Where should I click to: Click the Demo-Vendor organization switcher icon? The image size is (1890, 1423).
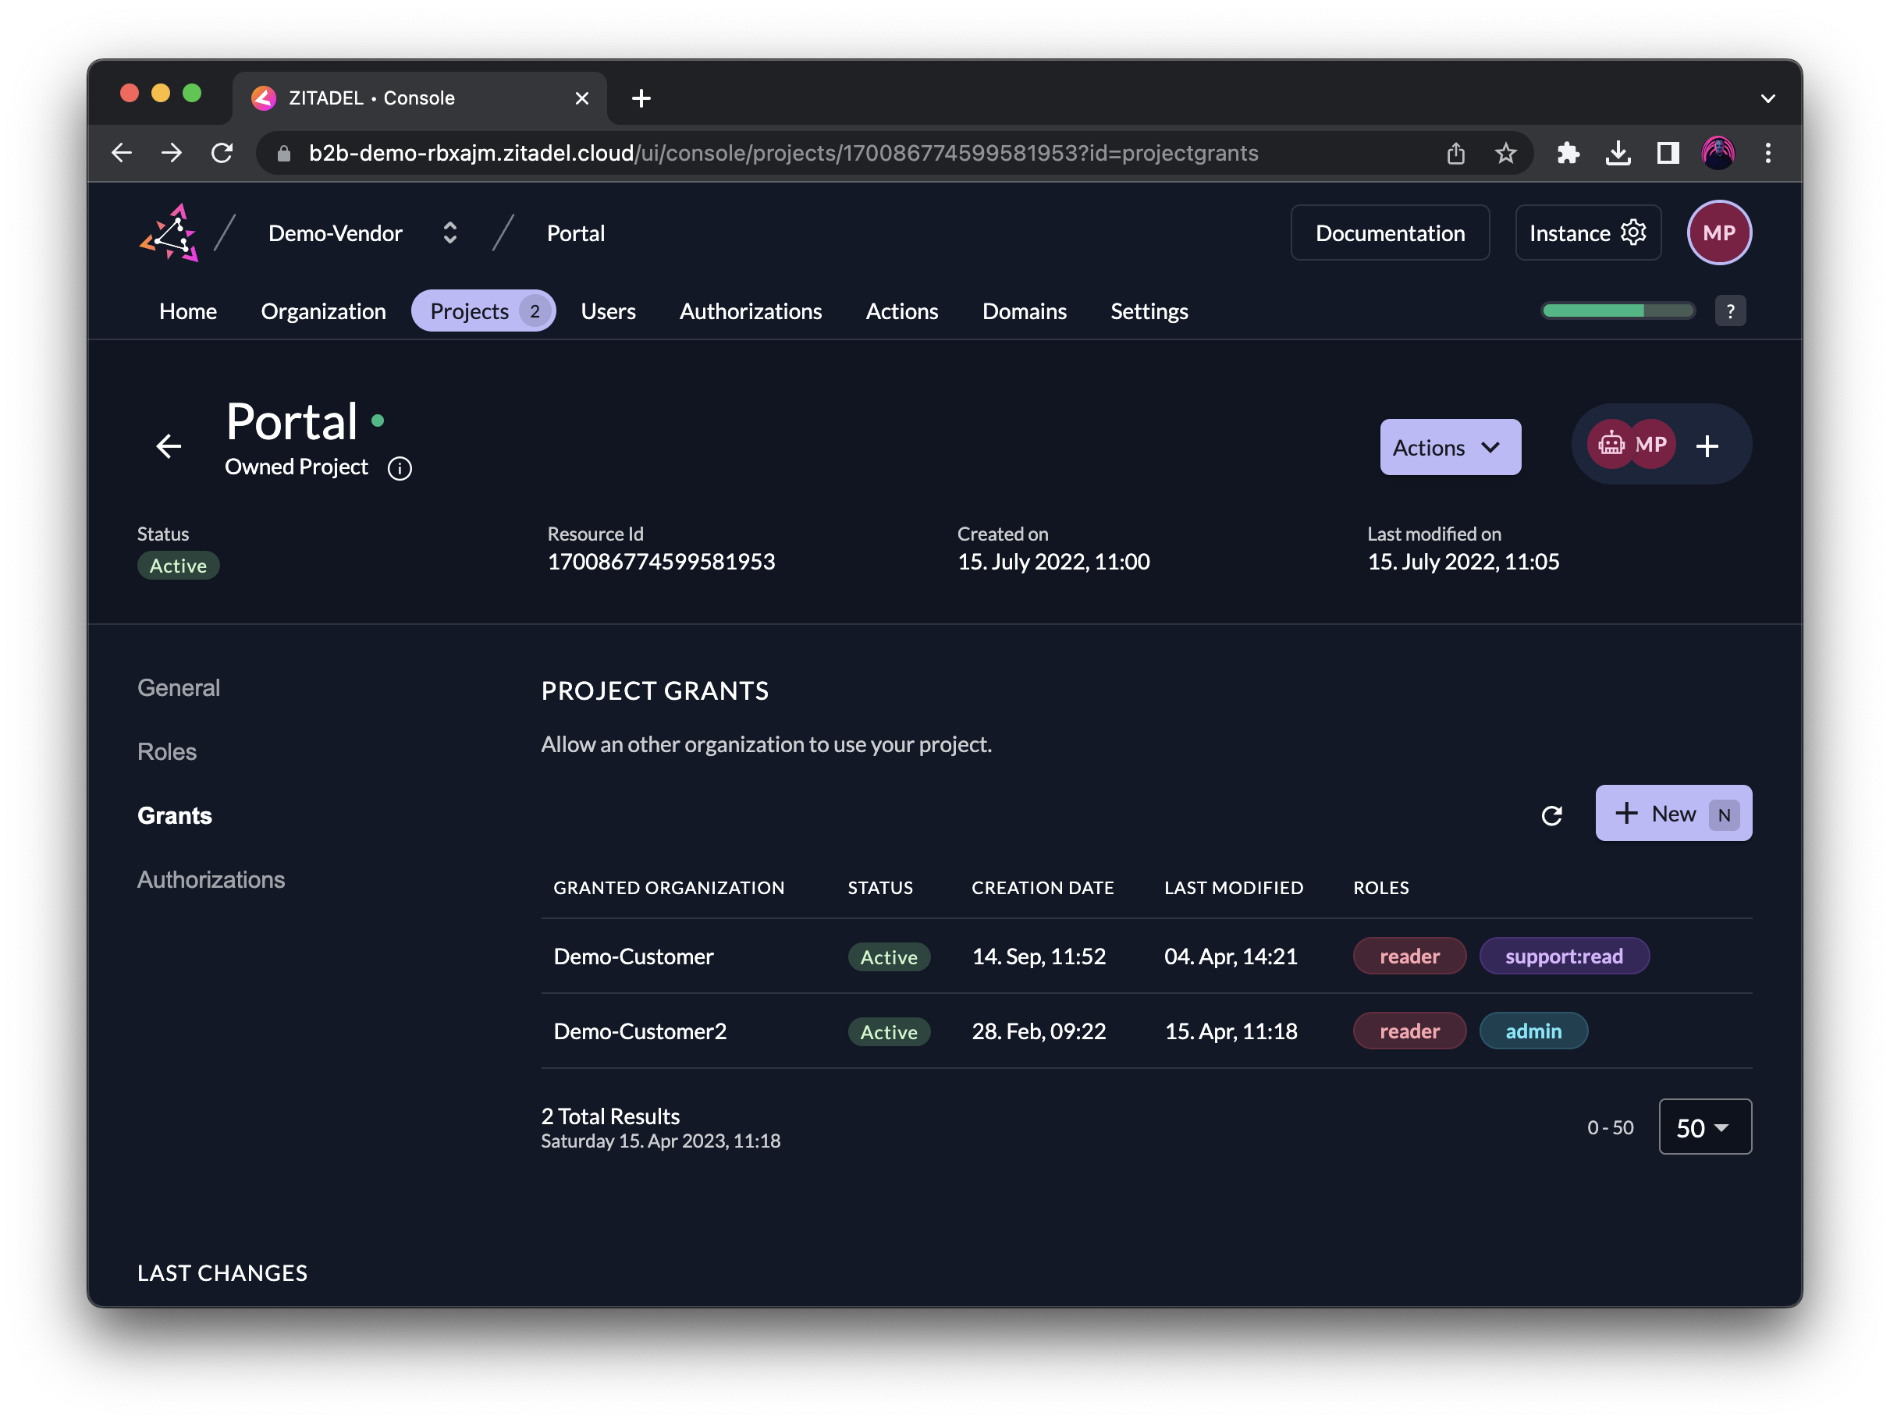coord(447,233)
